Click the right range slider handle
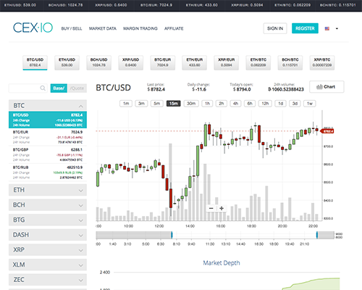Image resolution: width=362 pixels, height=290 pixels. pyautogui.click(x=317, y=235)
